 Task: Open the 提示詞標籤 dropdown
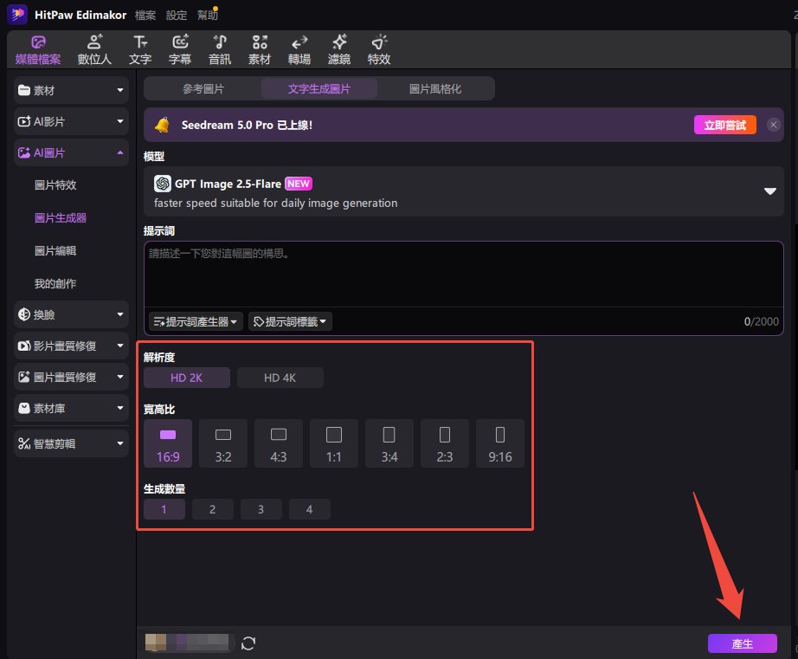coord(290,321)
